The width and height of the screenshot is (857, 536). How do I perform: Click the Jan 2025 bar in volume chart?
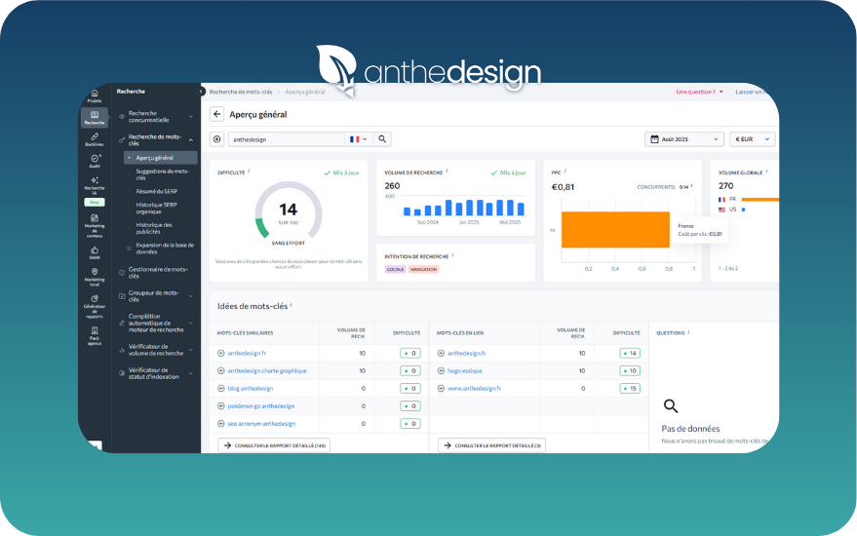(470, 209)
